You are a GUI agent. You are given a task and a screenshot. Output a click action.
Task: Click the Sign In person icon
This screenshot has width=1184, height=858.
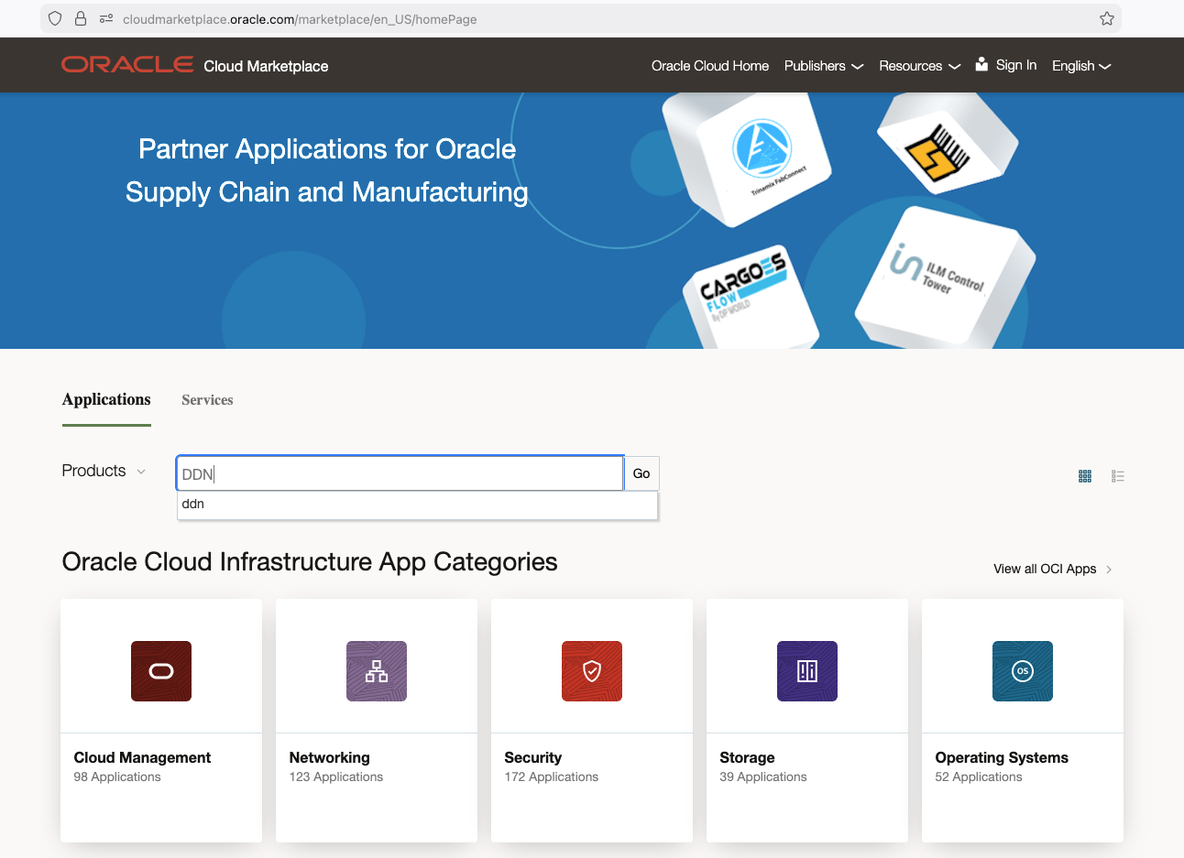(x=981, y=64)
